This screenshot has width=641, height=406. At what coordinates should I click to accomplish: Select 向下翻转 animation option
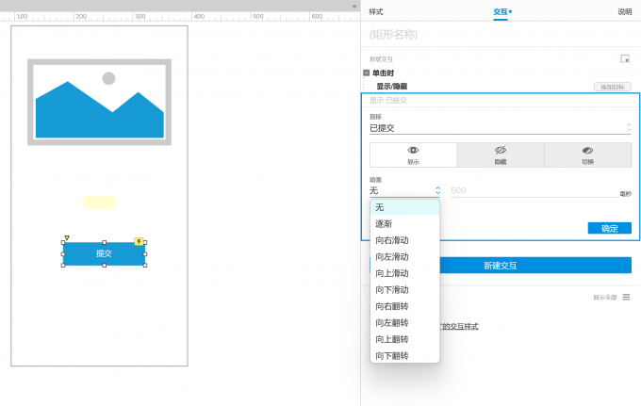[x=404, y=356]
